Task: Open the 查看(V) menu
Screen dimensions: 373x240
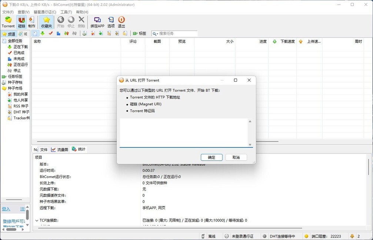Action: [24, 12]
